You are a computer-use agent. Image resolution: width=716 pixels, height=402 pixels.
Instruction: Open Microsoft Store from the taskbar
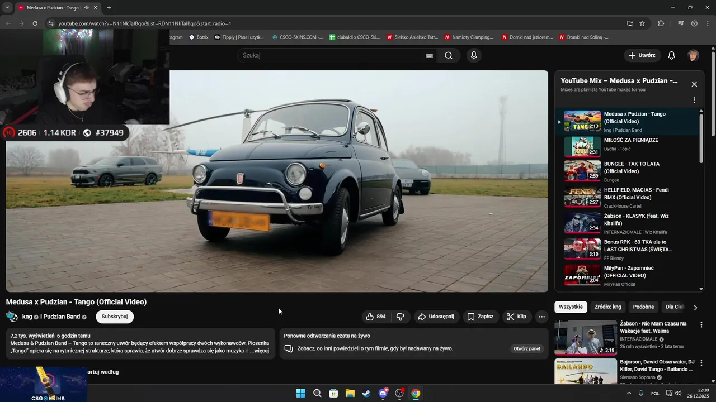[333, 393]
